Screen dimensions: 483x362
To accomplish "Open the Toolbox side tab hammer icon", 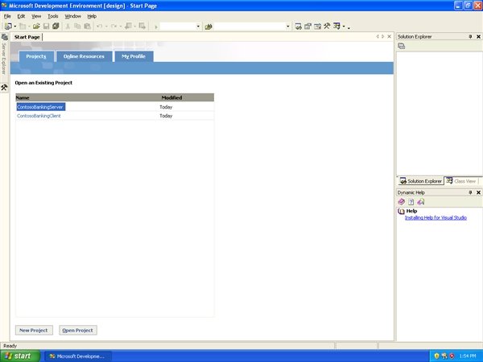I will tap(4, 88).
